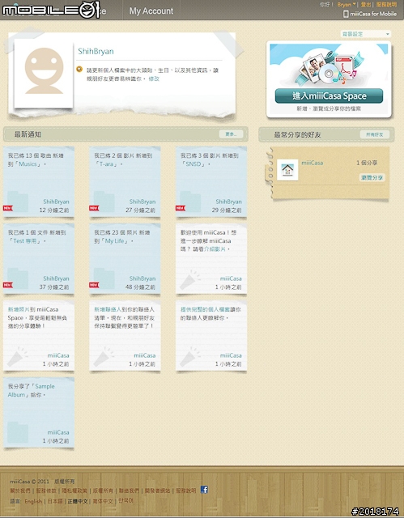The image size is (404, 518).
Task: Click the 新增照片 add photos link
Action: click(x=19, y=309)
